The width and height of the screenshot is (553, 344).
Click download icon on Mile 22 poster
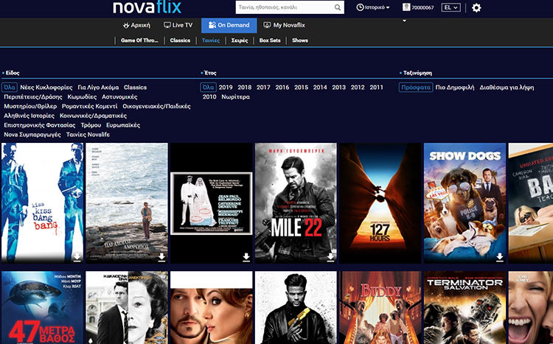point(330,257)
